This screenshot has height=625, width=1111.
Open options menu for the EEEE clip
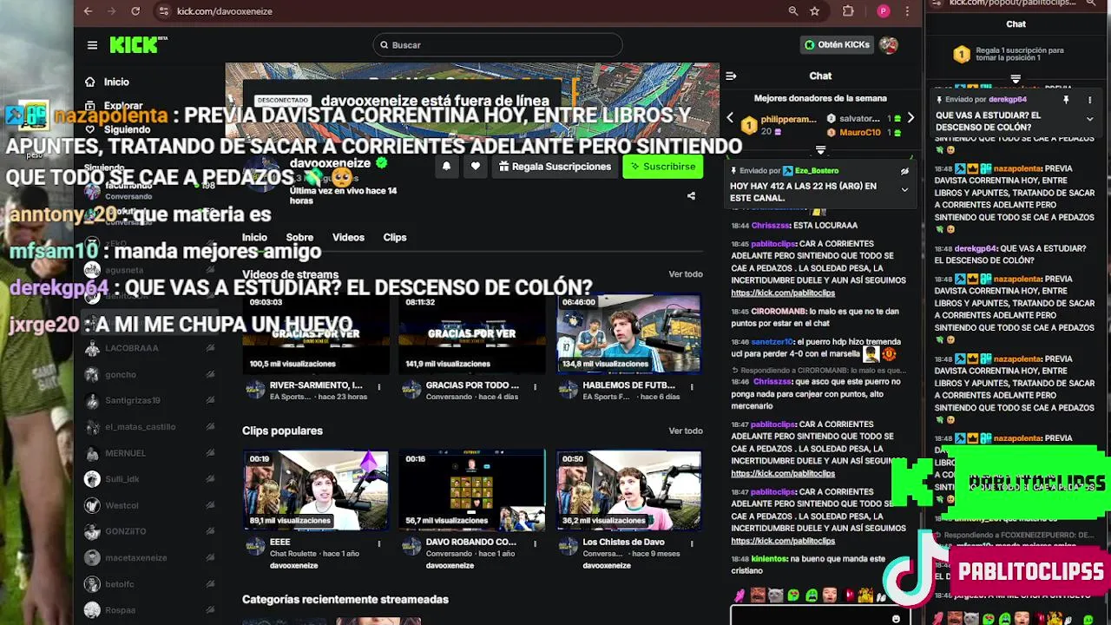pyautogui.click(x=379, y=543)
